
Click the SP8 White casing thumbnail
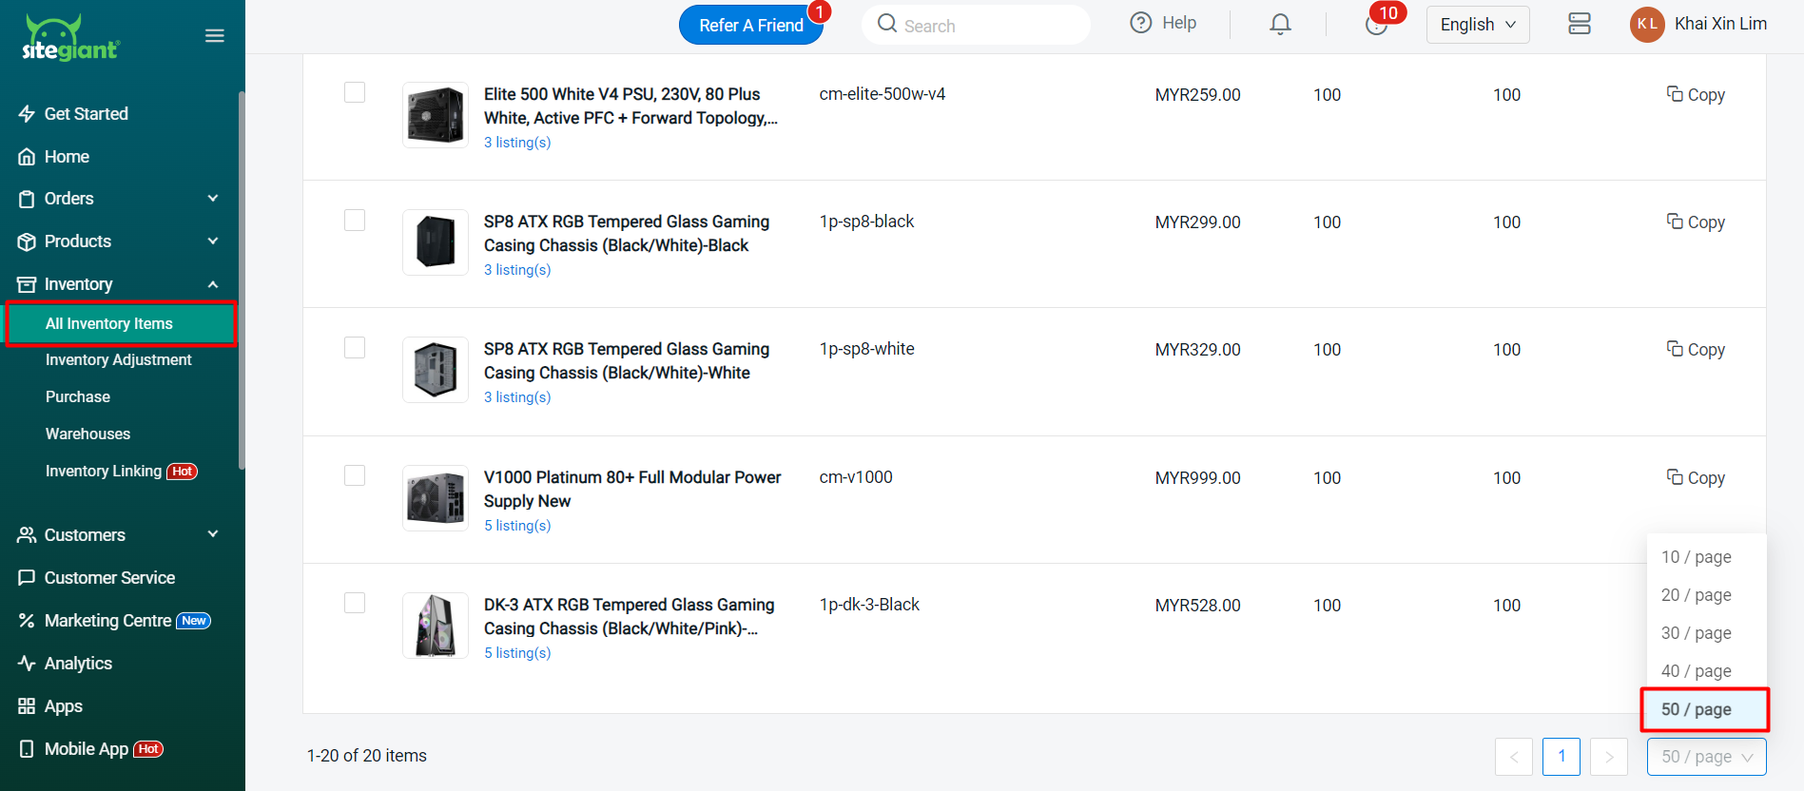436,370
